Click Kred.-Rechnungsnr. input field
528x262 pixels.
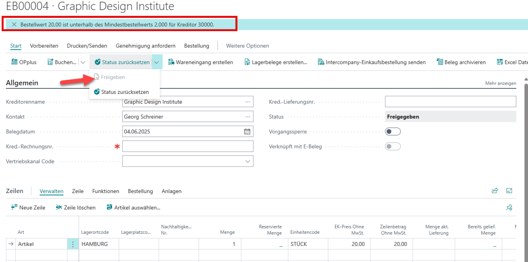click(x=188, y=146)
